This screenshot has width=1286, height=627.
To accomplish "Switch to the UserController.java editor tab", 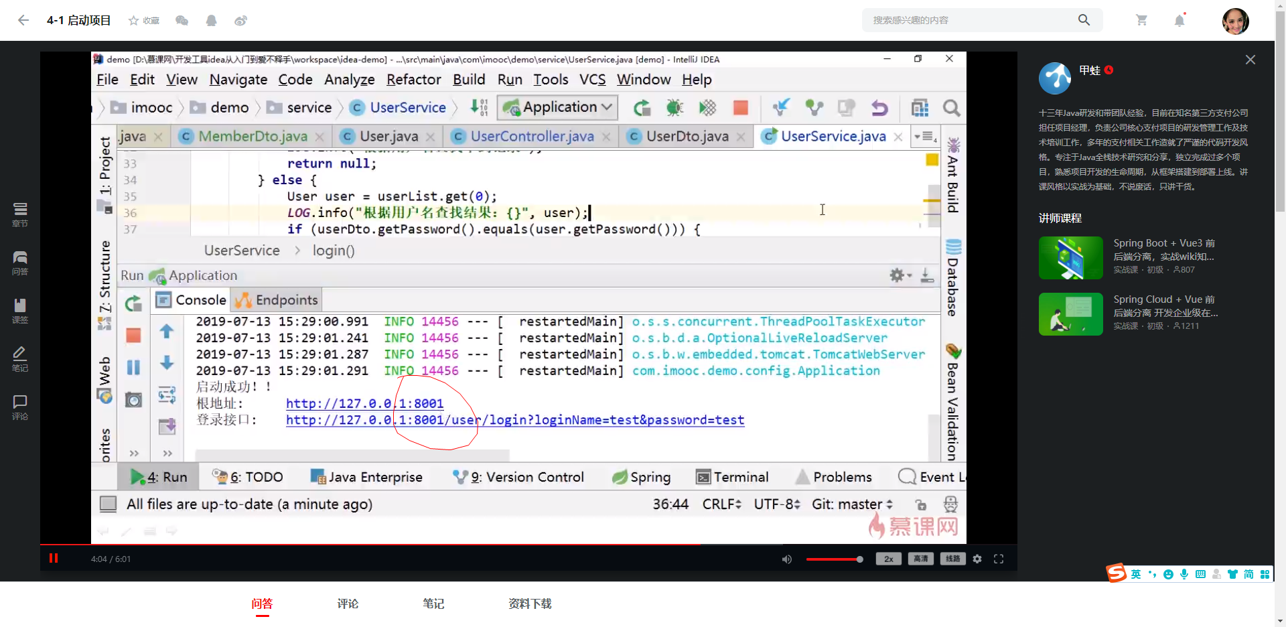I will point(532,137).
